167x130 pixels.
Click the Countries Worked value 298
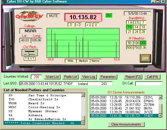36,77
